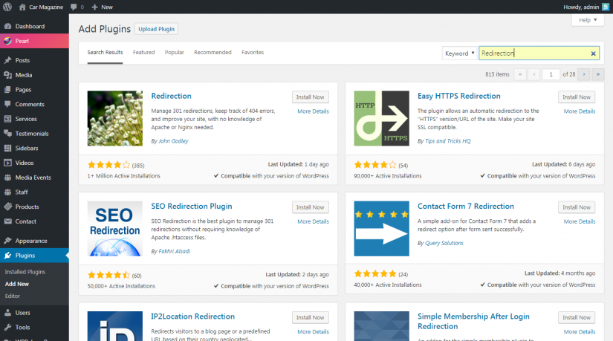Install the Redirection plugin by John Godley
613x341 pixels.
(310, 97)
